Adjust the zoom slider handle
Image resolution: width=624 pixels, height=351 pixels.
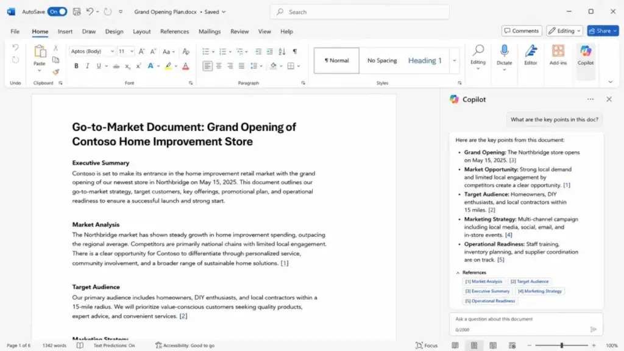click(x=561, y=346)
